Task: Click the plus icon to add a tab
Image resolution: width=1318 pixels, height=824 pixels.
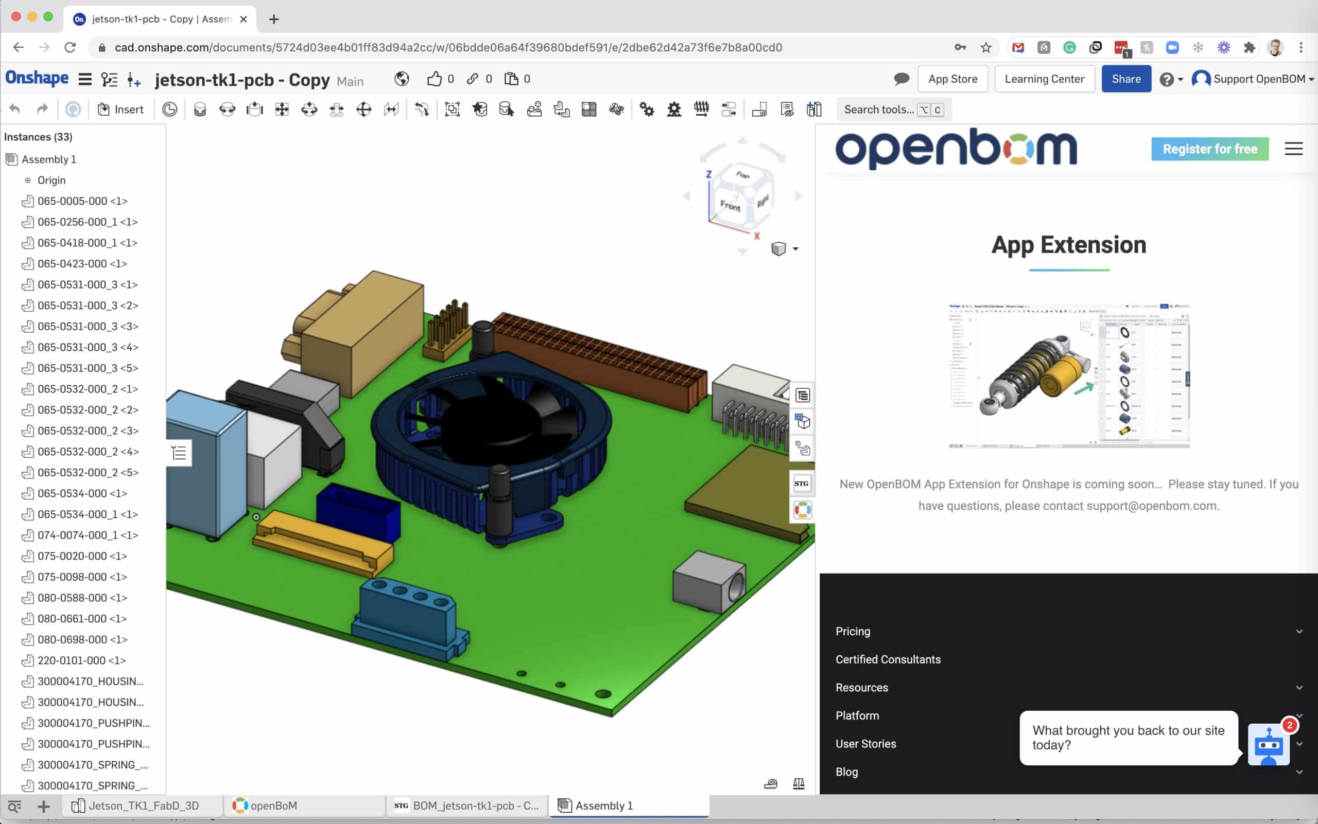Action: pyautogui.click(x=44, y=806)
